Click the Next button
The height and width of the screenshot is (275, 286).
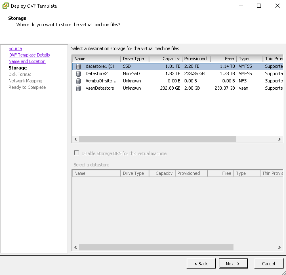tap(233, 264)
